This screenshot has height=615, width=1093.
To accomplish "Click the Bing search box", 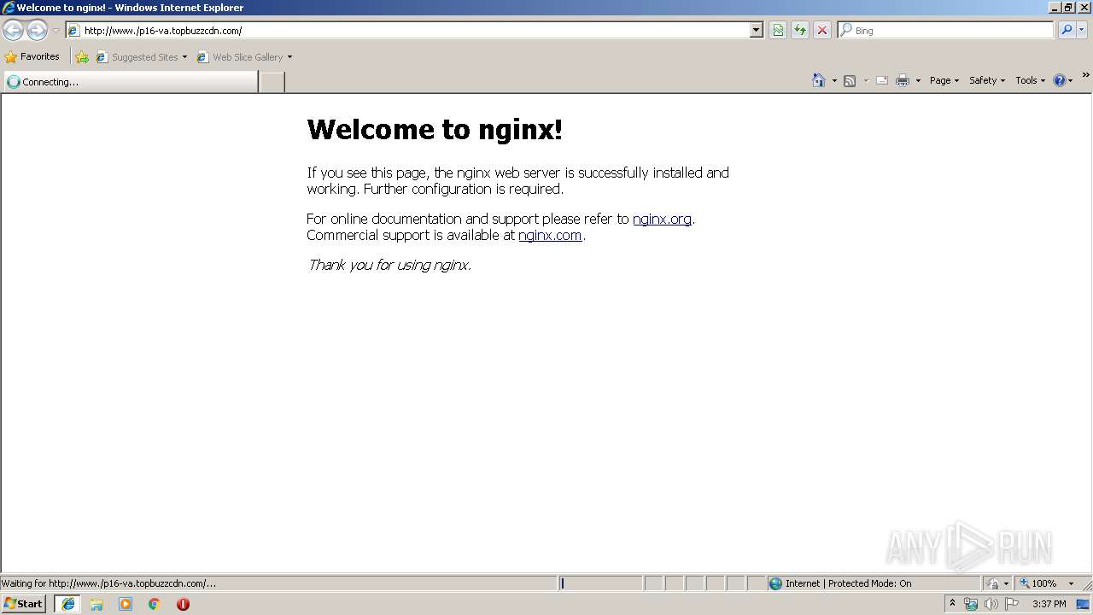I will [946, 31].
